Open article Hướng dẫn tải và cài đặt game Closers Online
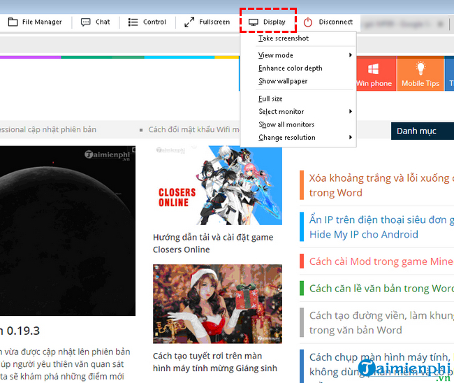This screenshot has width=454, height=383. [x=213, y=243]
